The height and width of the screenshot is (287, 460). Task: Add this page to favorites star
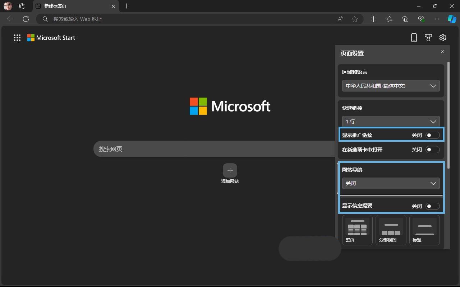point(355,19)
